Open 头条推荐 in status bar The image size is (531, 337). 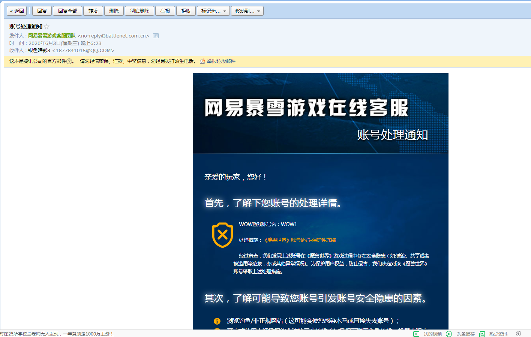point(465,334)
